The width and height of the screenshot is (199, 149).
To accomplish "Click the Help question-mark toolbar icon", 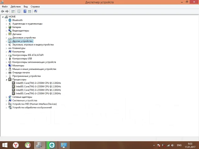I will click(x=25, y=11).
